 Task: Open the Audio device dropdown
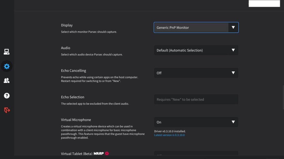(196, 50)
